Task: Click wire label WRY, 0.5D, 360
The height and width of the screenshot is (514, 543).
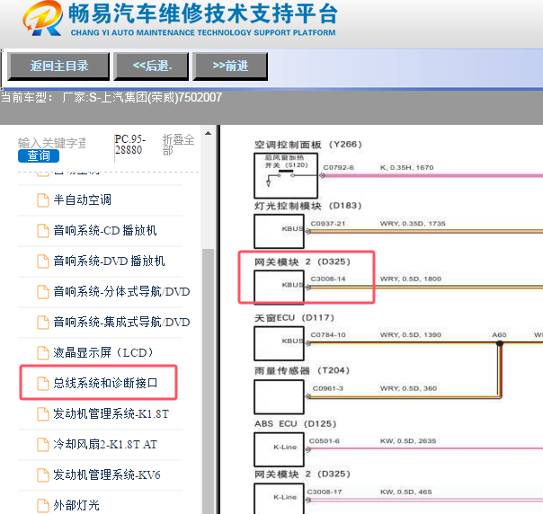Action: [408, 389]
